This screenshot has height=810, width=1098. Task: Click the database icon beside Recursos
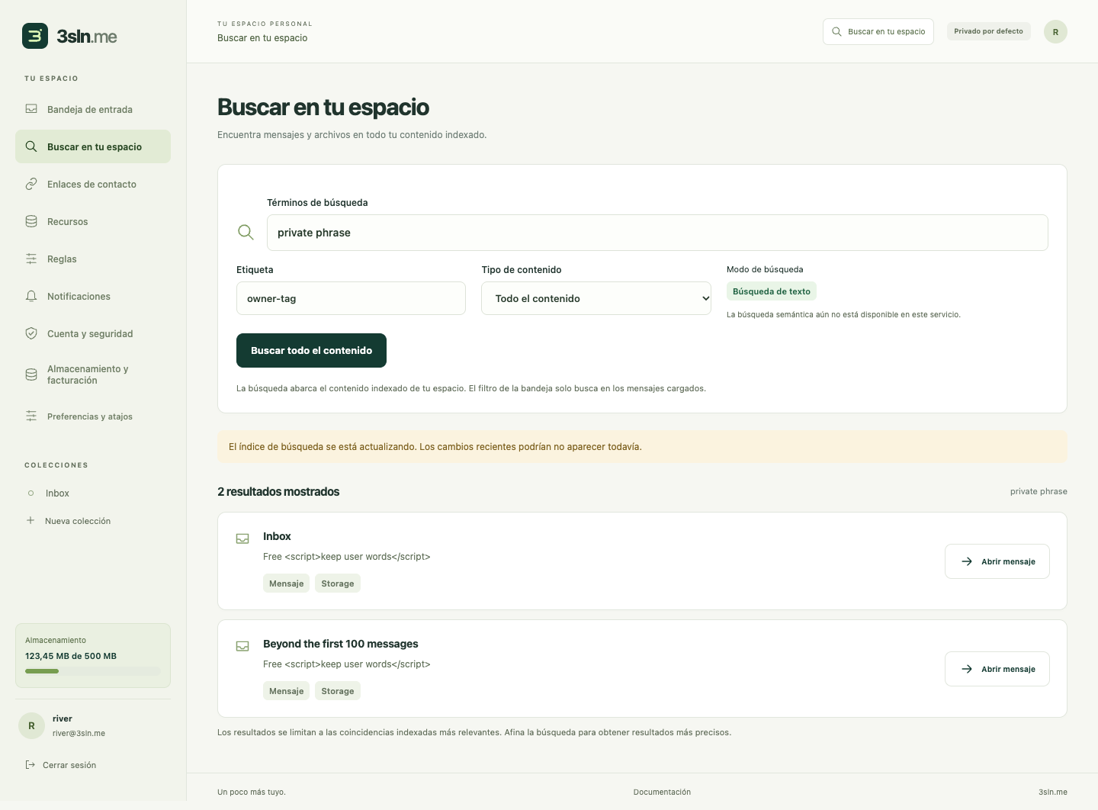point(31,221)
